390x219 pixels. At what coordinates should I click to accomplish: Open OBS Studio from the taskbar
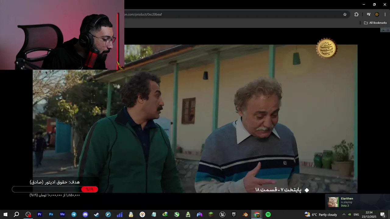tap(28, 214)
